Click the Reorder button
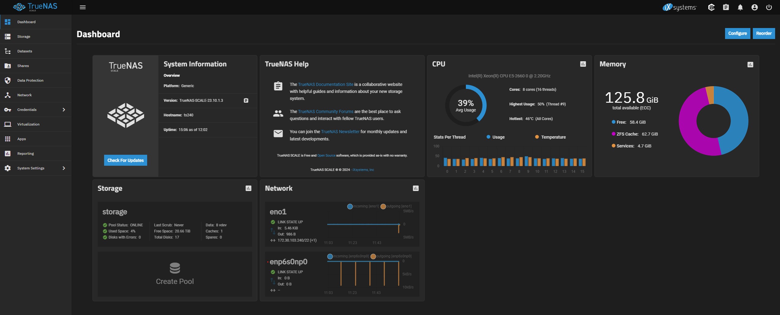 764,34
